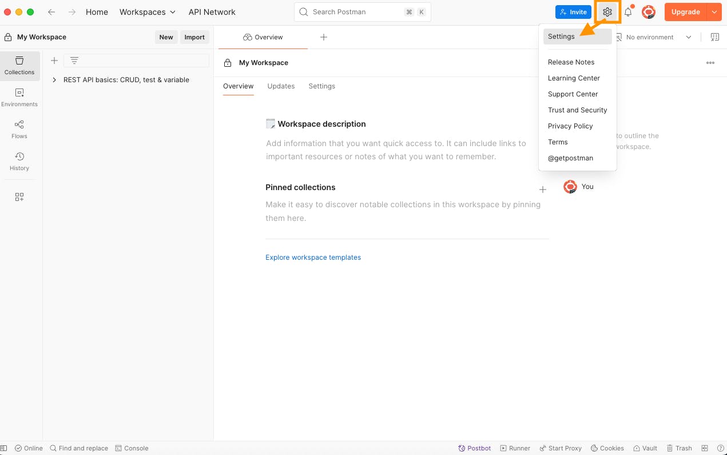Create a new collection with plus icon
Image resolution: width=727 pixels, height=455 pixels.
(x=54, y=61)
